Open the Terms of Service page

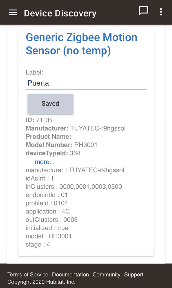28,274
